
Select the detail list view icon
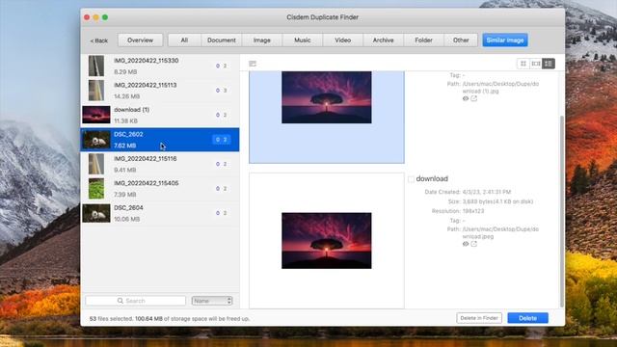coord(549,64)
